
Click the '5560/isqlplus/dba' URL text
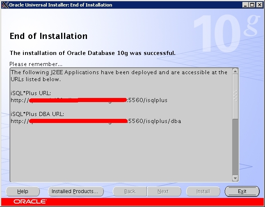(155, 121)
